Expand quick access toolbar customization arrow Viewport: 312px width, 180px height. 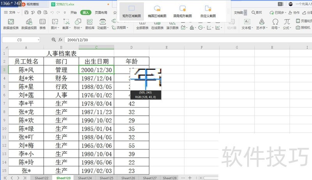pyautogui.click(x=65, y=12)
